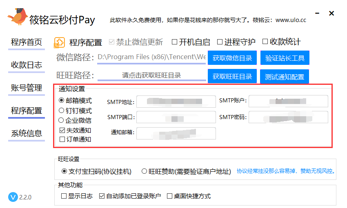Open the 程序首页 tab
The height and width of the screenshot is (208, 347).
(x=27, y=42)
